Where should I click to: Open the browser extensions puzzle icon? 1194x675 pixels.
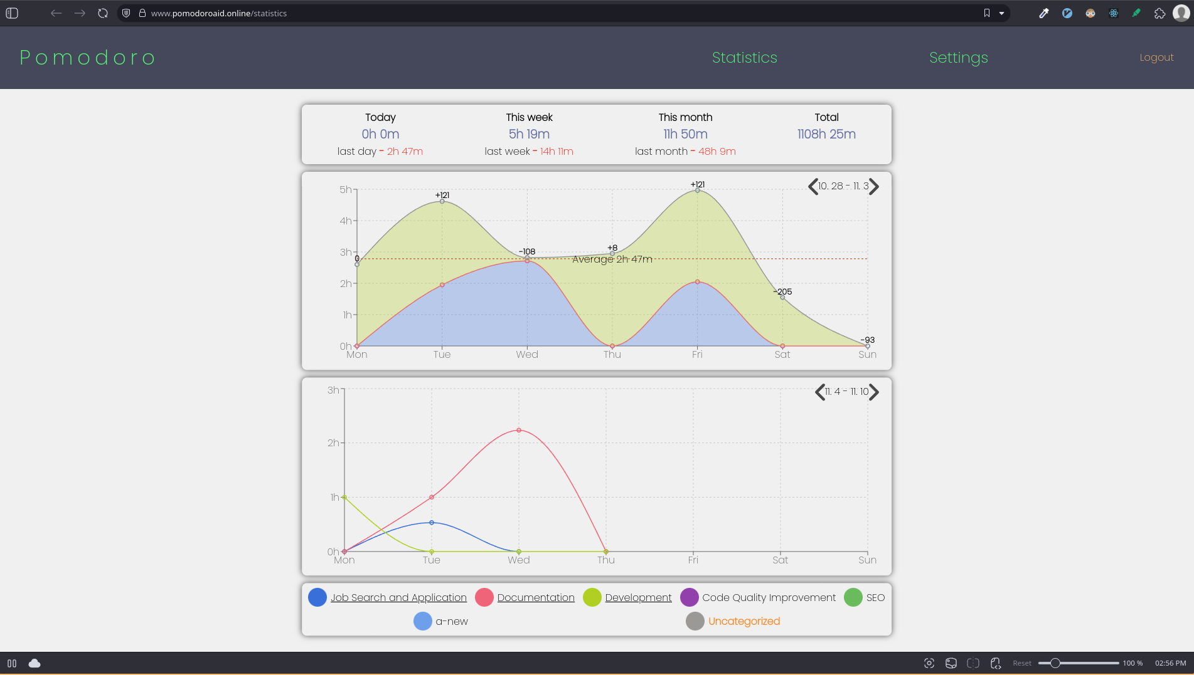point(1159,13)
